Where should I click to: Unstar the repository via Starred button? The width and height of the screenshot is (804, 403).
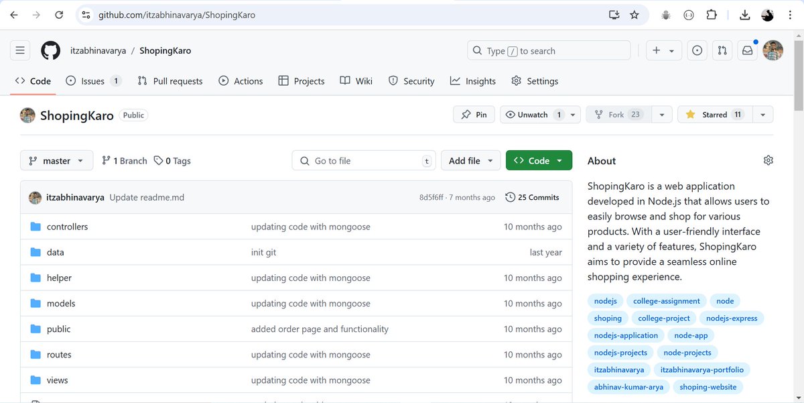click(714, 115)
